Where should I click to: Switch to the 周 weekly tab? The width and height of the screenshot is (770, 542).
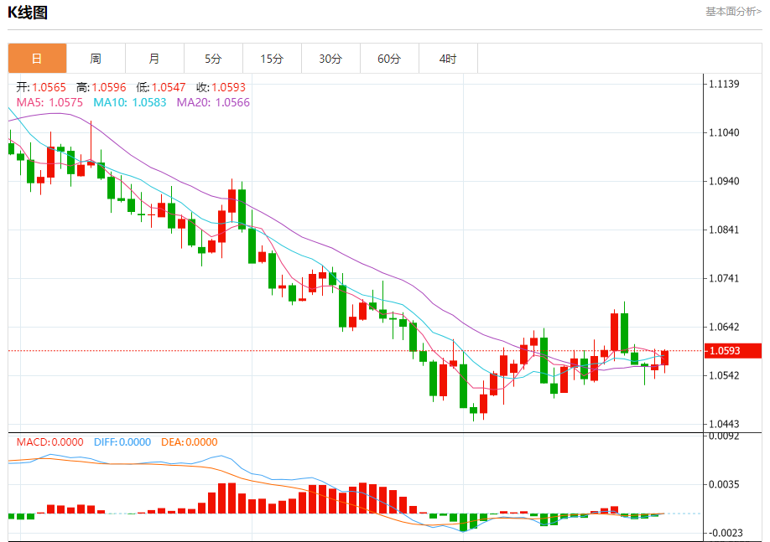[x=96, y=59]
